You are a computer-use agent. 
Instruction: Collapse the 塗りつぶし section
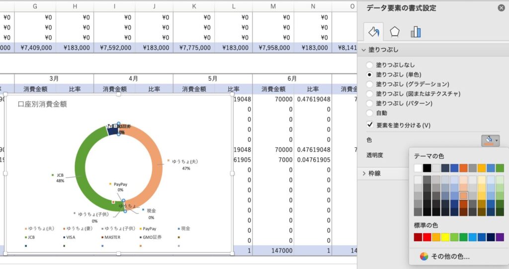[364, 50]
